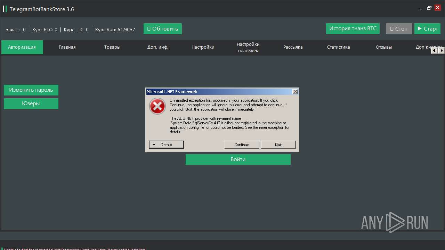Click the Войти login button
445x250 pixels.
[238, 159]
